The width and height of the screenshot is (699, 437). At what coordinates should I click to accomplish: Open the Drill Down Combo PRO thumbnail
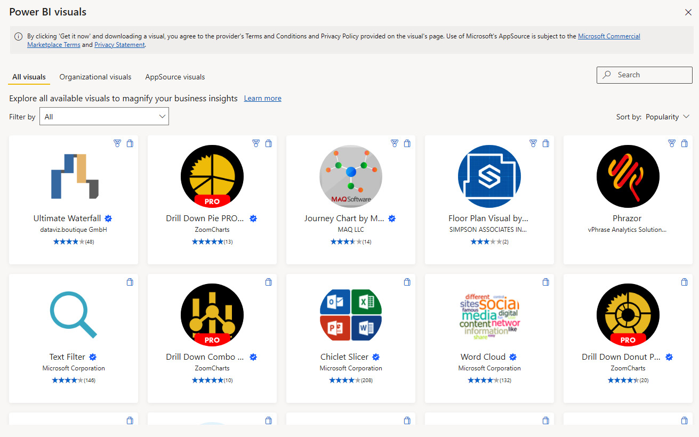point(212,315)
